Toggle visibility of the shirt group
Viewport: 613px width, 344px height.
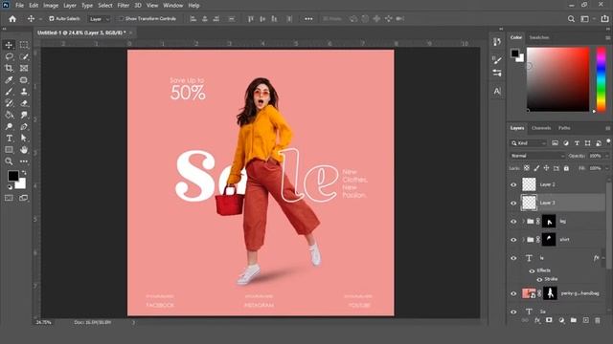(513, 240)
